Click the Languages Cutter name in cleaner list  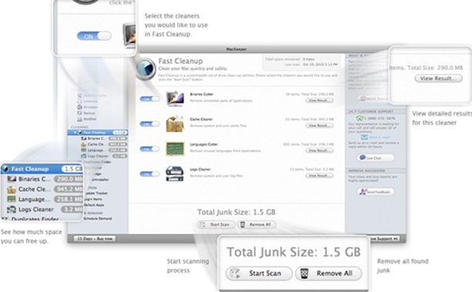point(204,144)
